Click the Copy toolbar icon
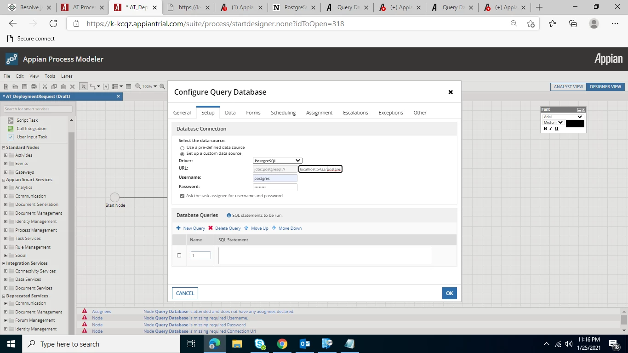The width and height of the screenshot is (628, 353). pos(54,86)
